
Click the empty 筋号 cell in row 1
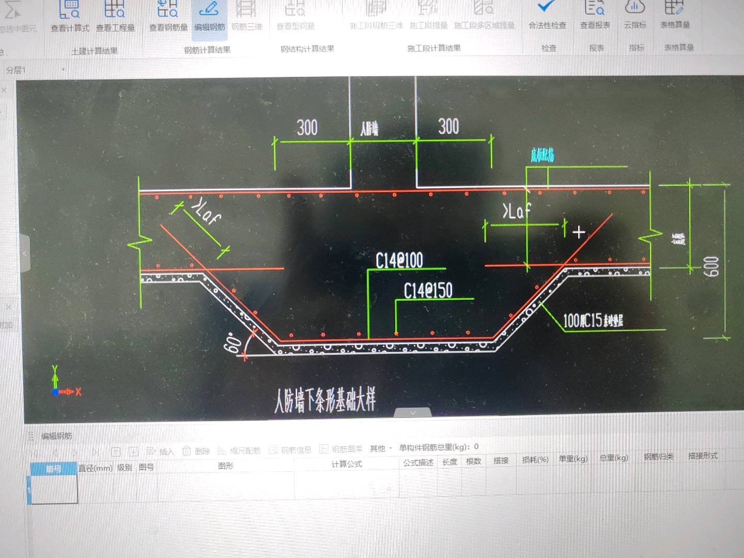click(x=54, y=488)
